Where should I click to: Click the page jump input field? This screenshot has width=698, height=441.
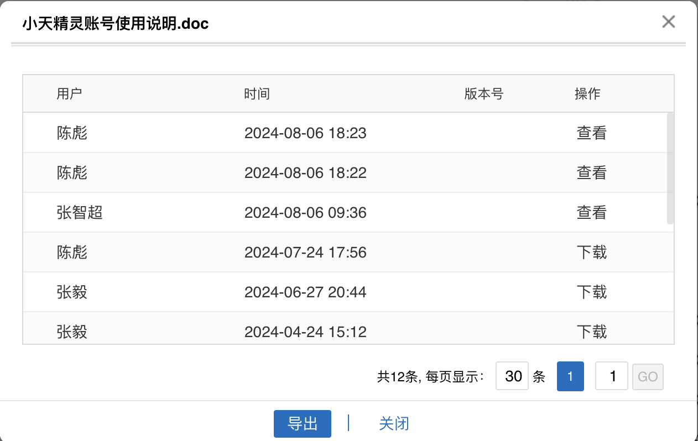pyautogui.click(x=611, y=376)
